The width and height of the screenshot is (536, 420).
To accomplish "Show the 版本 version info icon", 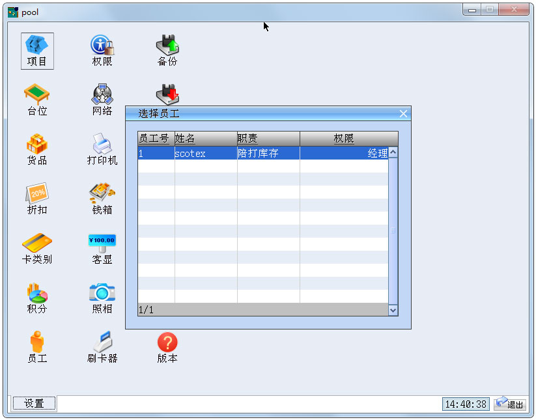I will point(167,348).
